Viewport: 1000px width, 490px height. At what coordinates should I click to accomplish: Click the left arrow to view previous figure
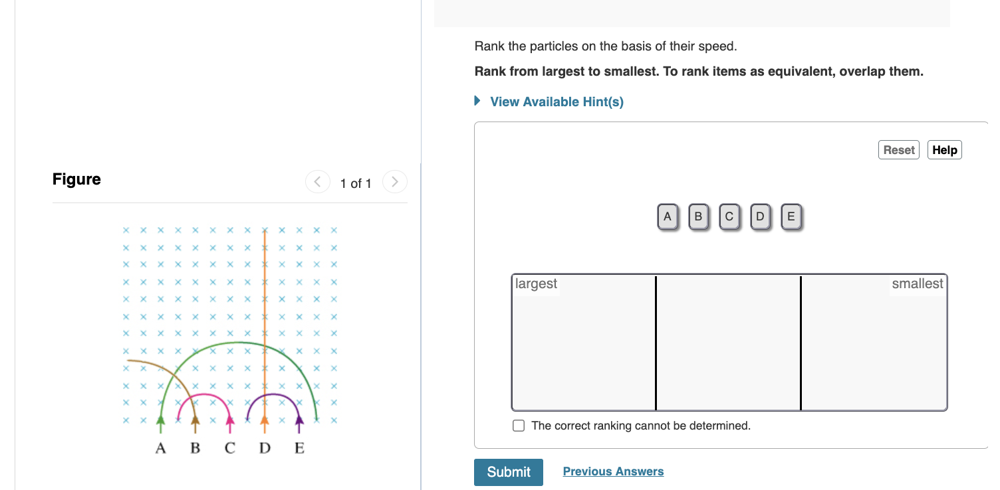pyautogui.click(x=318, y=181)
